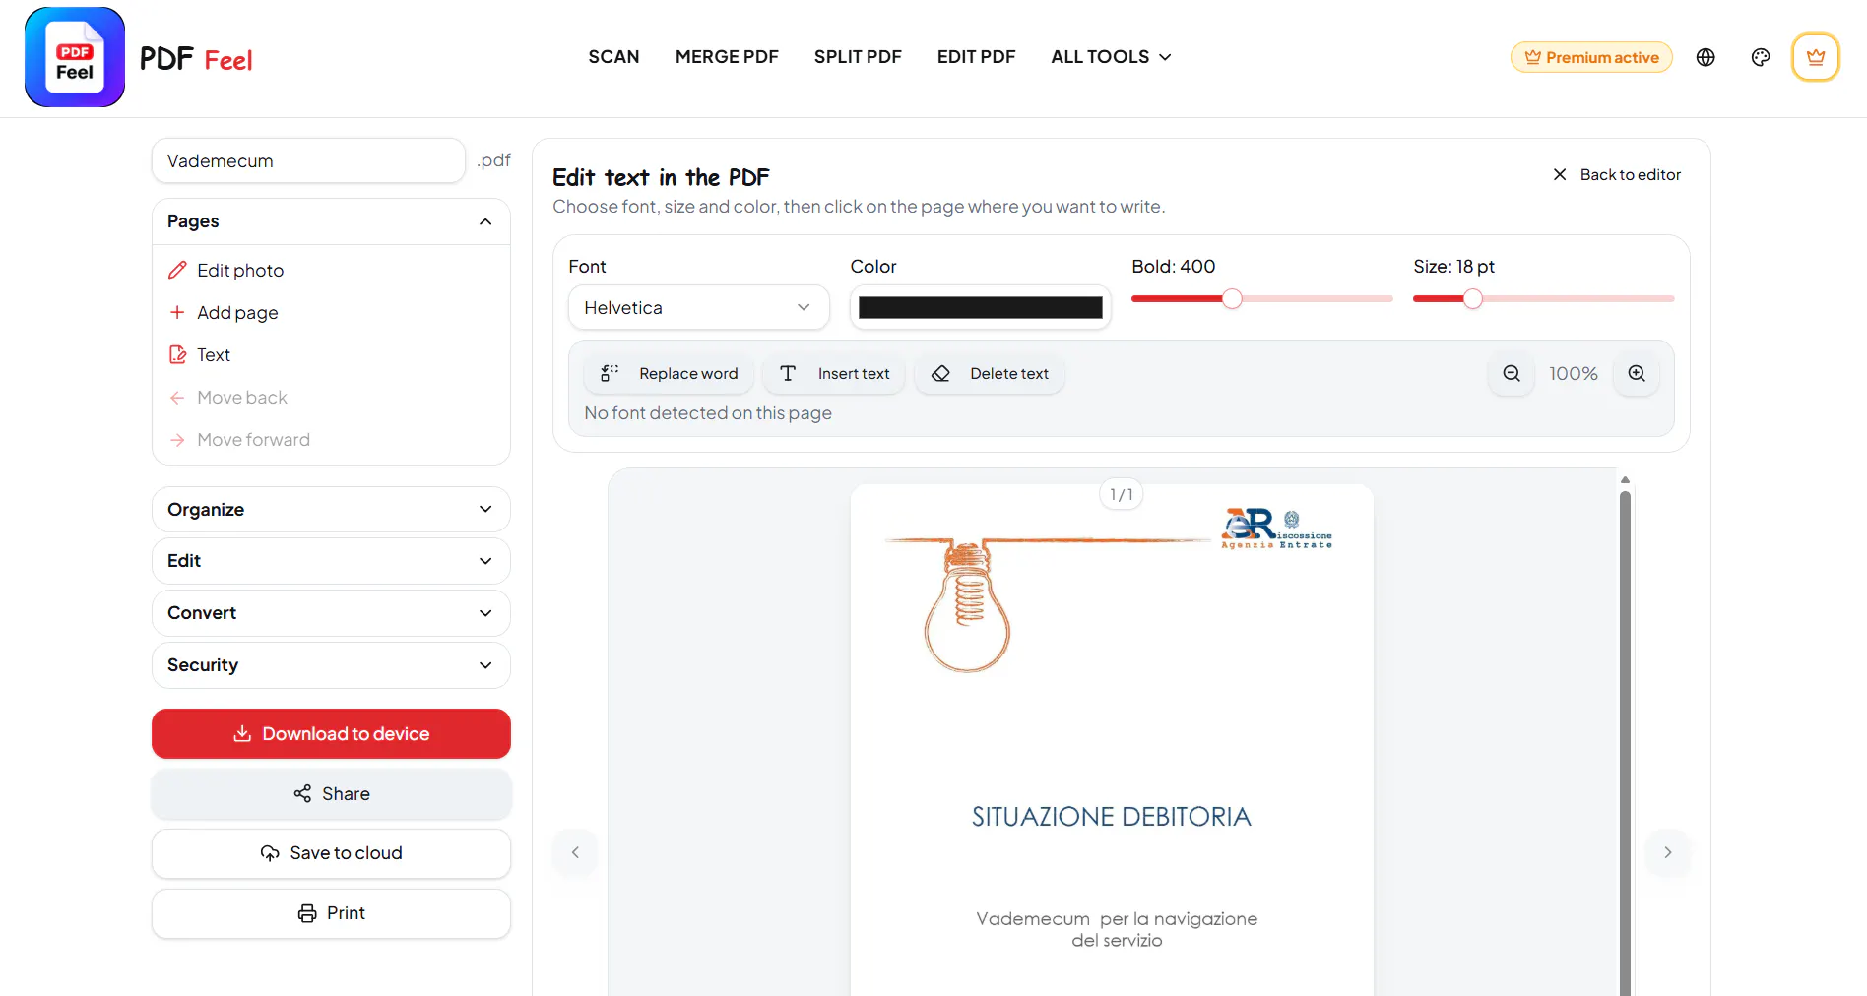This screenshot has height=996, width=1867.
Task: Zoom in with the magnifier plus icon
Action: pyautogui.click(x=1637, y=374)
